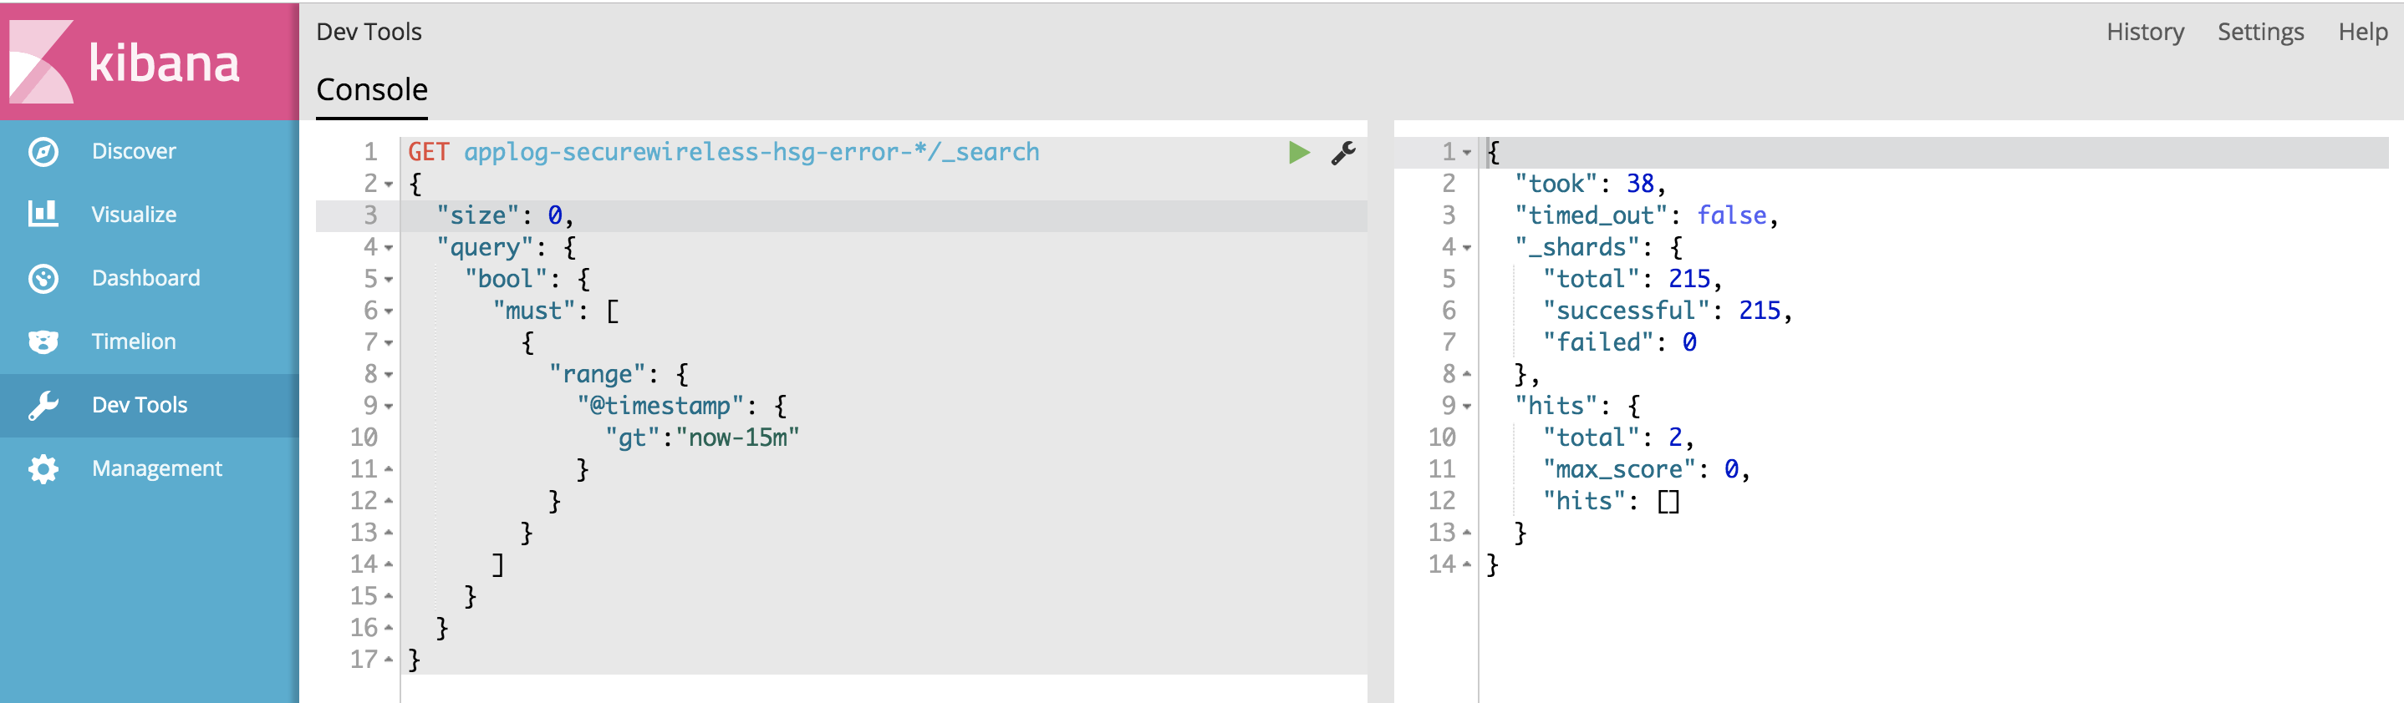Open Discover via compass icon
Screen dimensions: 2404x703
43,151
